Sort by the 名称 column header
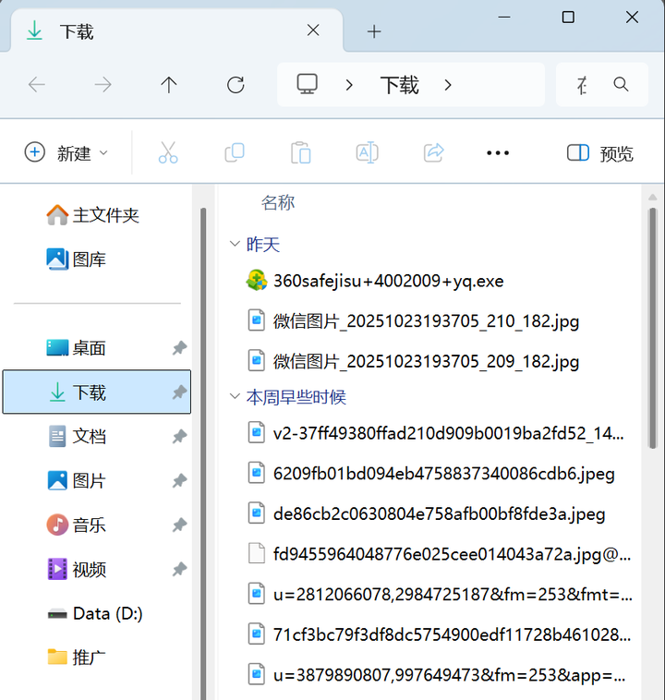This screenshot has width=665, height=700. (x=278, y=202)
